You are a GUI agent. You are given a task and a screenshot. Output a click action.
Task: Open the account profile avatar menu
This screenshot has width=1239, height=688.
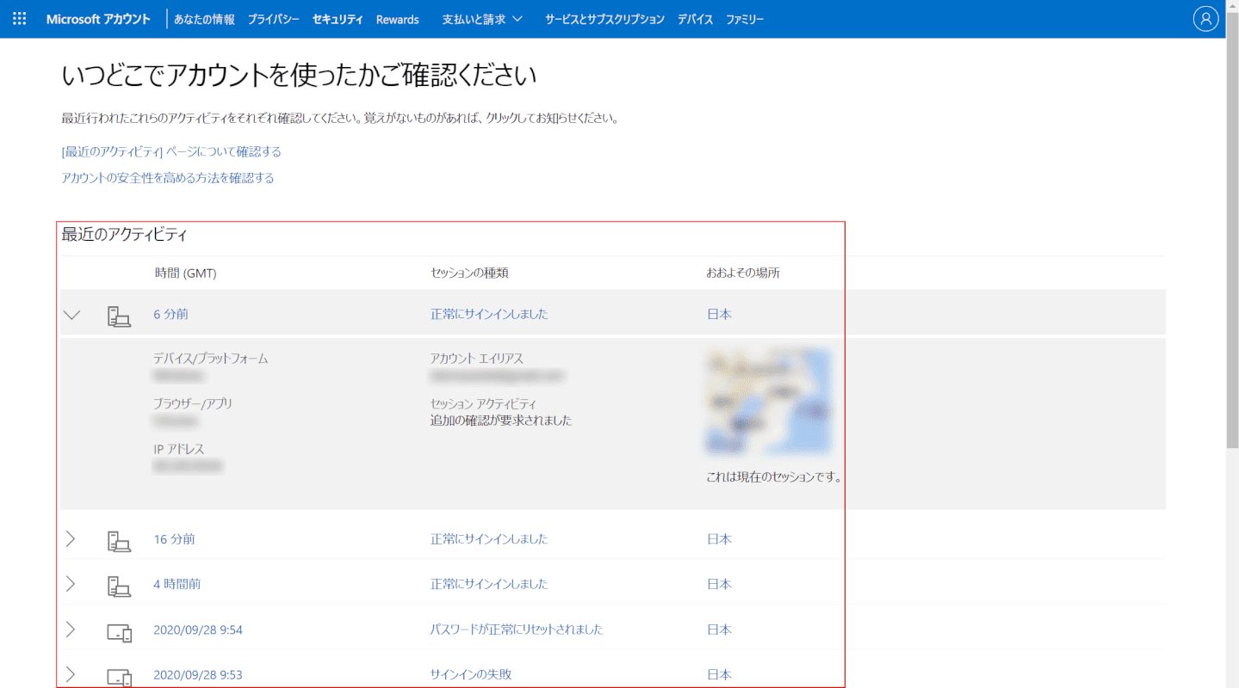1205,19
